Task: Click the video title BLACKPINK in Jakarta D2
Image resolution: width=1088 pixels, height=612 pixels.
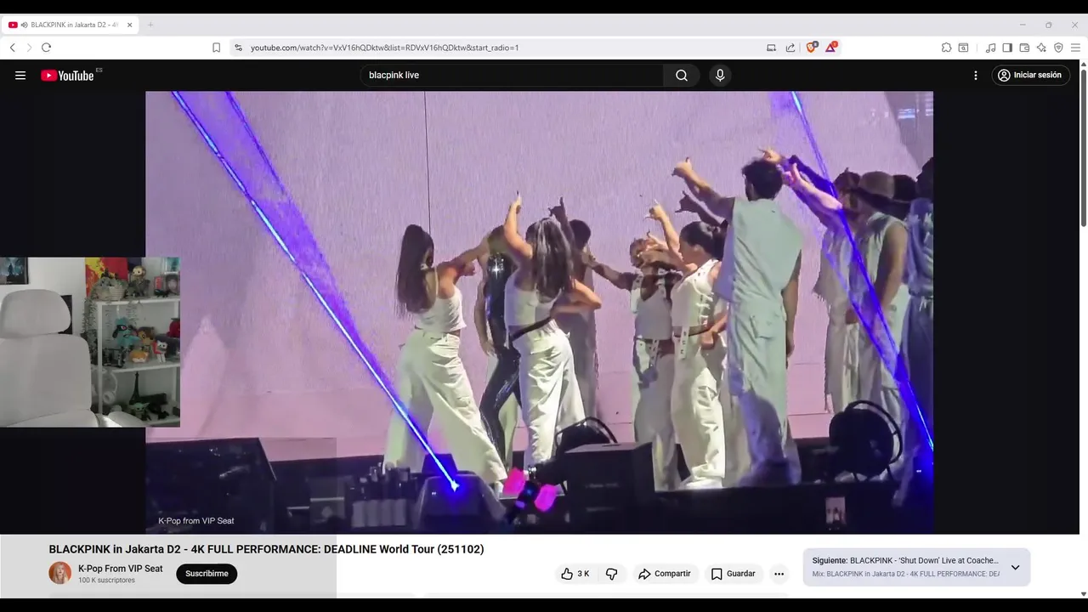Action: coord(266,549)
